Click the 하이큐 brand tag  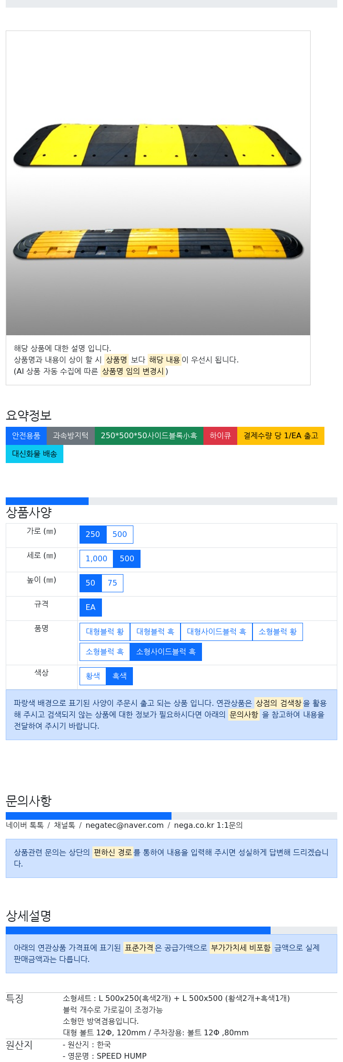tap(220, 436)
